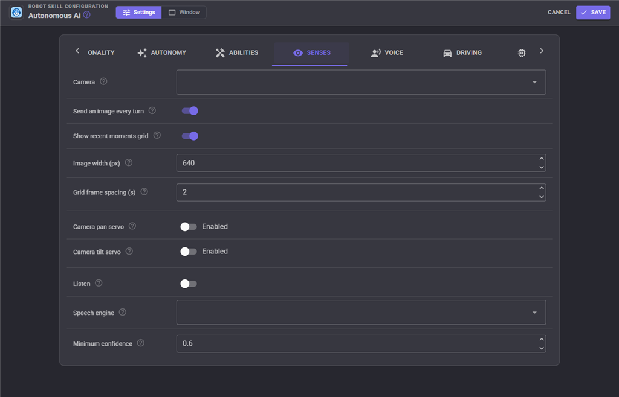619x397 pixels.
Task: Enable the Camera pan servo switch
Action: click(x=189, y=227)
